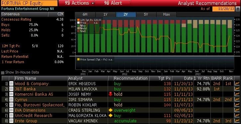Click the 96) Alert button

click(x=113, y=3)
